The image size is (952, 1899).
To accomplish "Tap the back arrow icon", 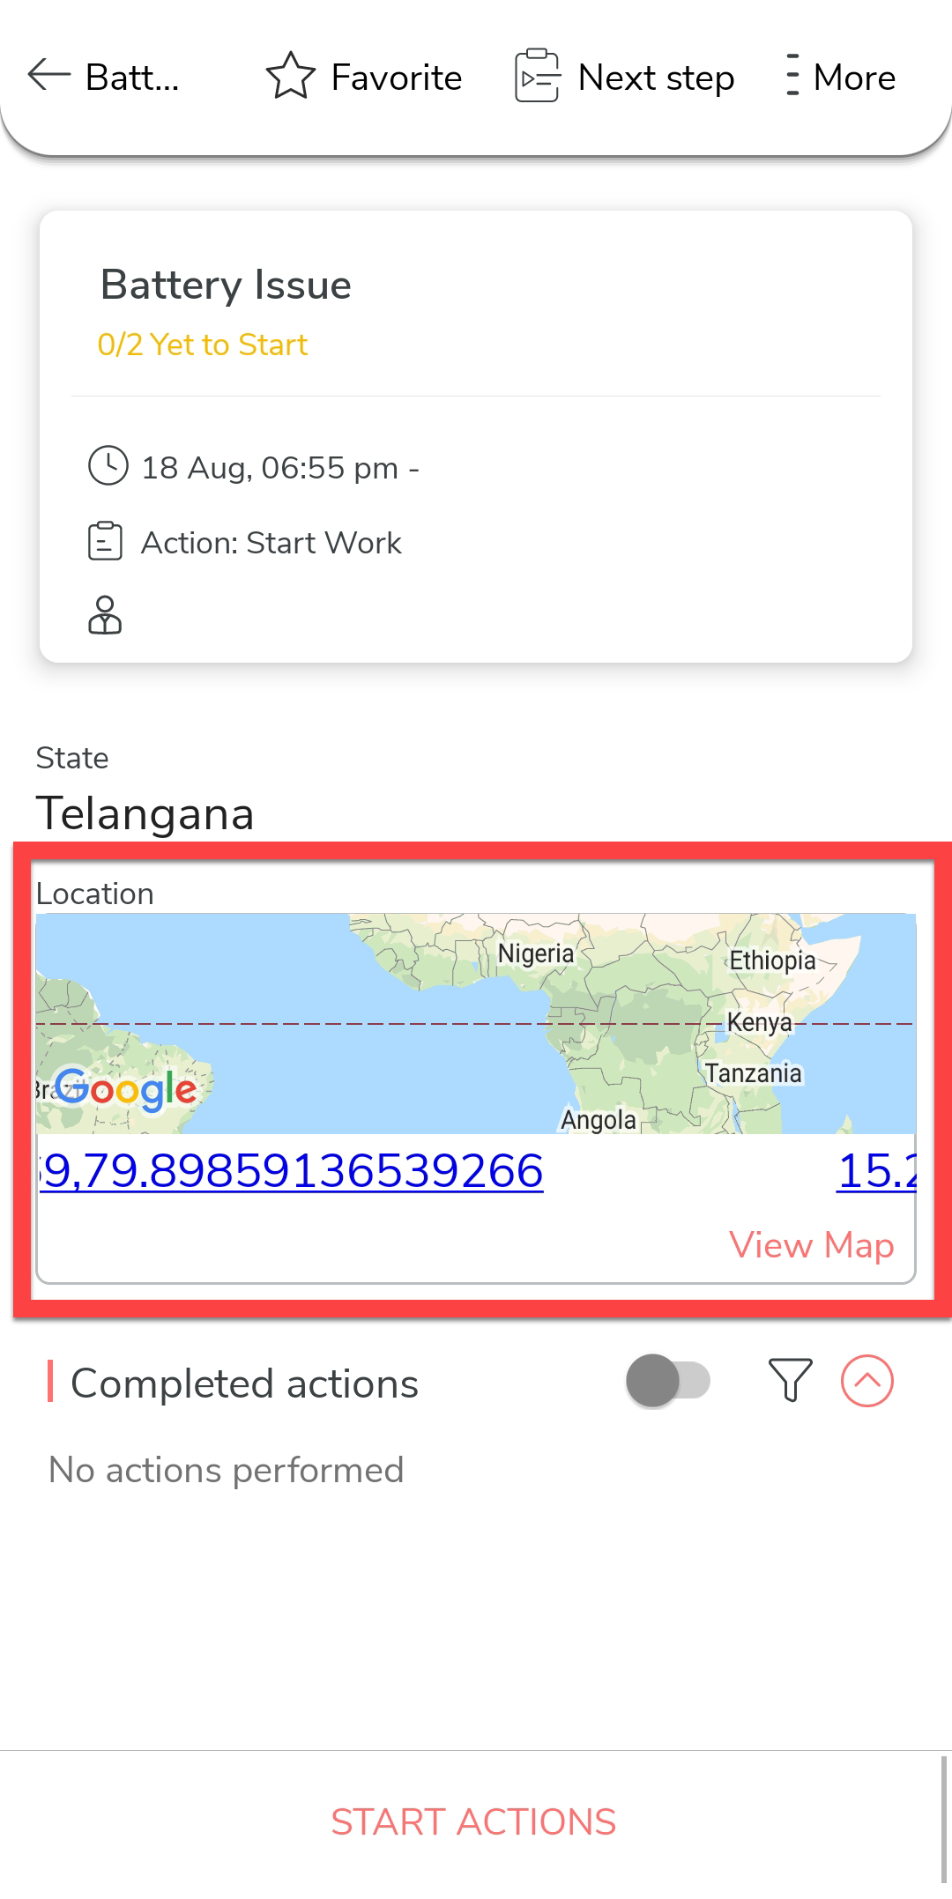I will point(49,76).
